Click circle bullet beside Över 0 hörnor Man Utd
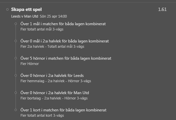Screen dimensions: 176x120 click(16, 93)
